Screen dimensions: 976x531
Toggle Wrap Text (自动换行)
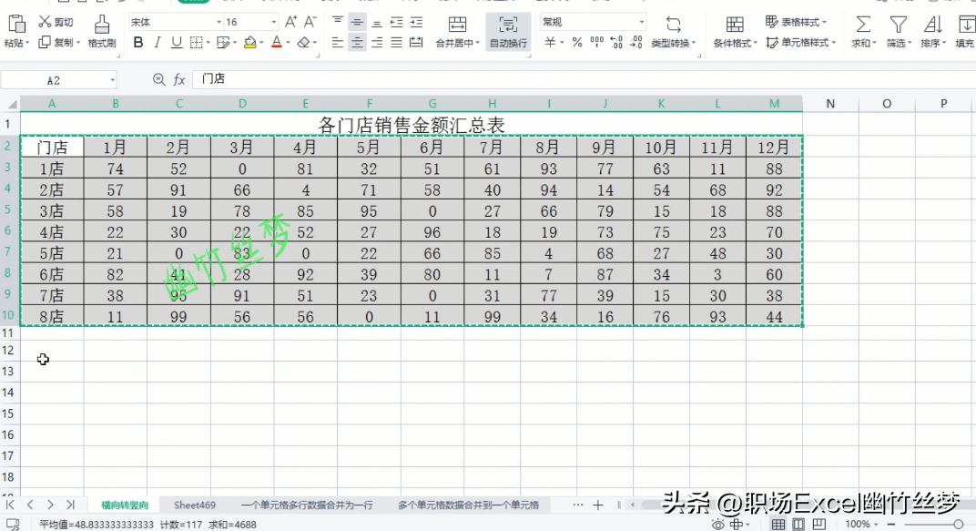tap(508, 31)
